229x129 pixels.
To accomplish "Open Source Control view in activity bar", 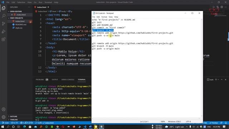I will (4, 23).
